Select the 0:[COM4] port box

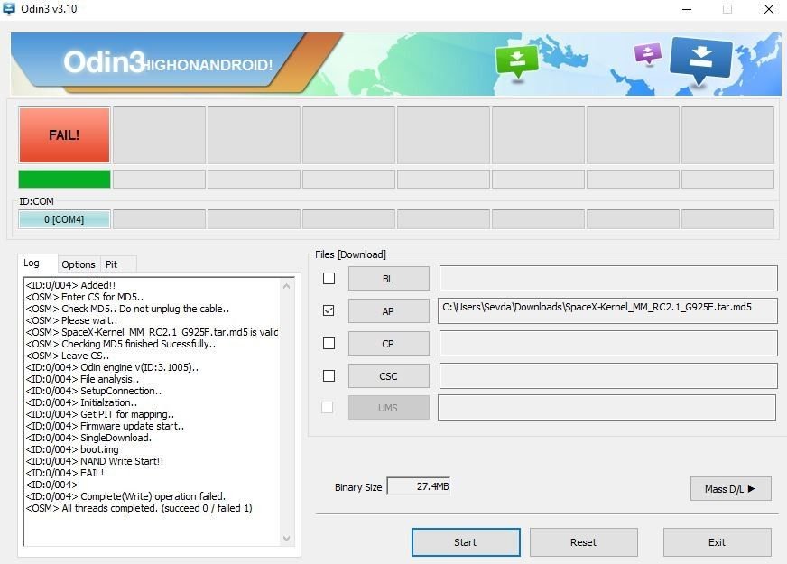64,219
